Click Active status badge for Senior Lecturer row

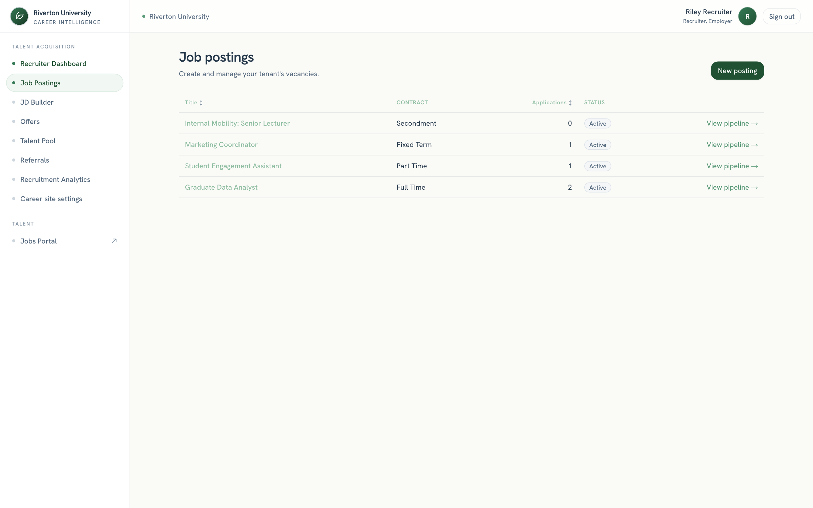point(598,124)
